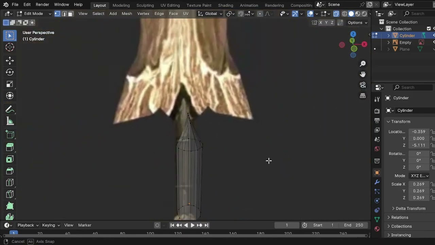Activate the Cursor tool
The image size is (435, 245).
point(10,47)
